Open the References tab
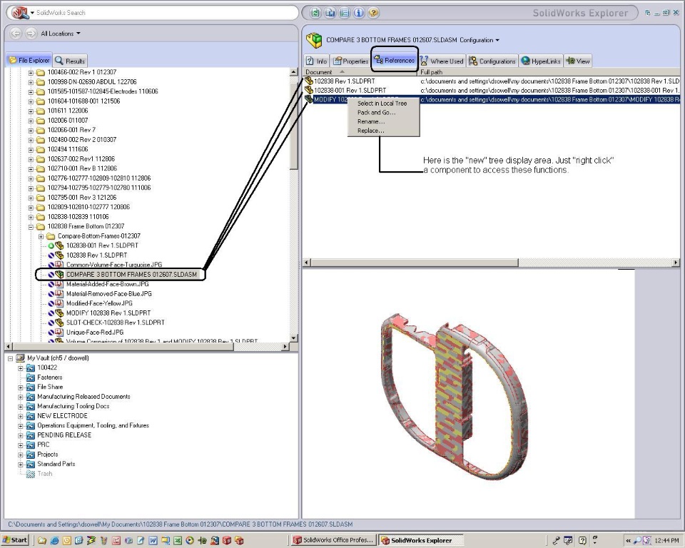The image size is (685, 548). [x=395, y=61]
